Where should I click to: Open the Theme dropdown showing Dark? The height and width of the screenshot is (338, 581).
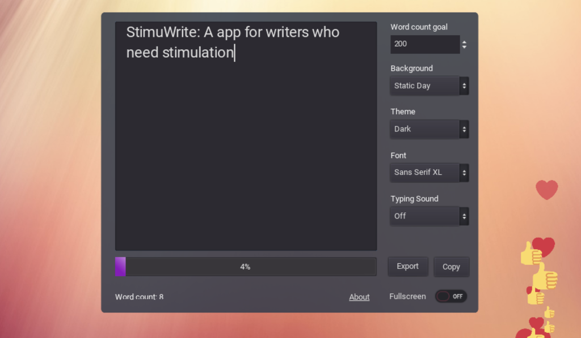coord(430,129)
